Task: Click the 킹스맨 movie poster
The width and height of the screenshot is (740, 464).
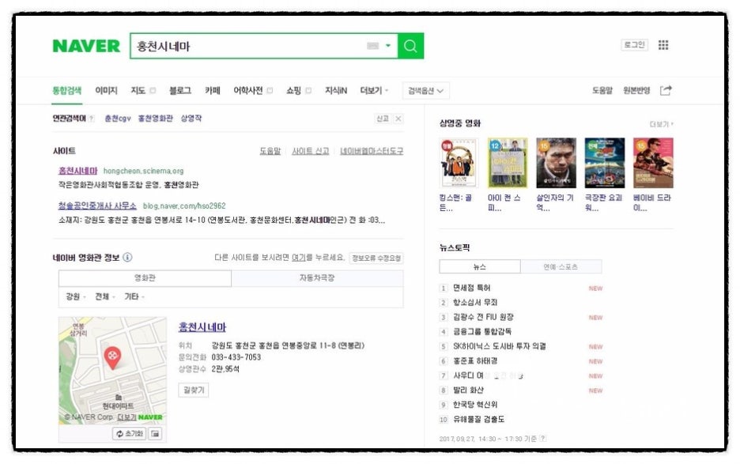Action: pyautogui.click(x=459, y=163)
